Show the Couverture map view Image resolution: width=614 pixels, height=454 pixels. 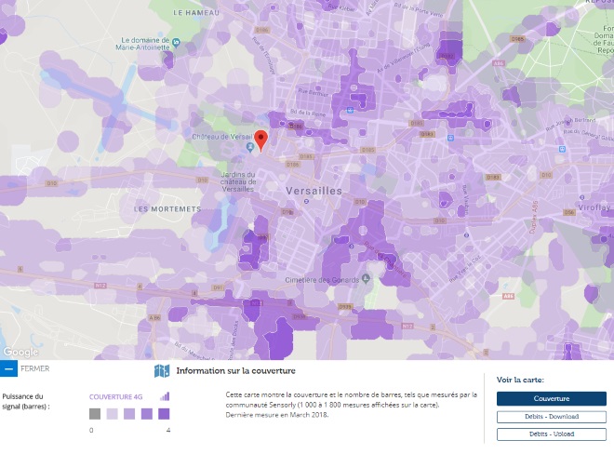pos(551,398)
